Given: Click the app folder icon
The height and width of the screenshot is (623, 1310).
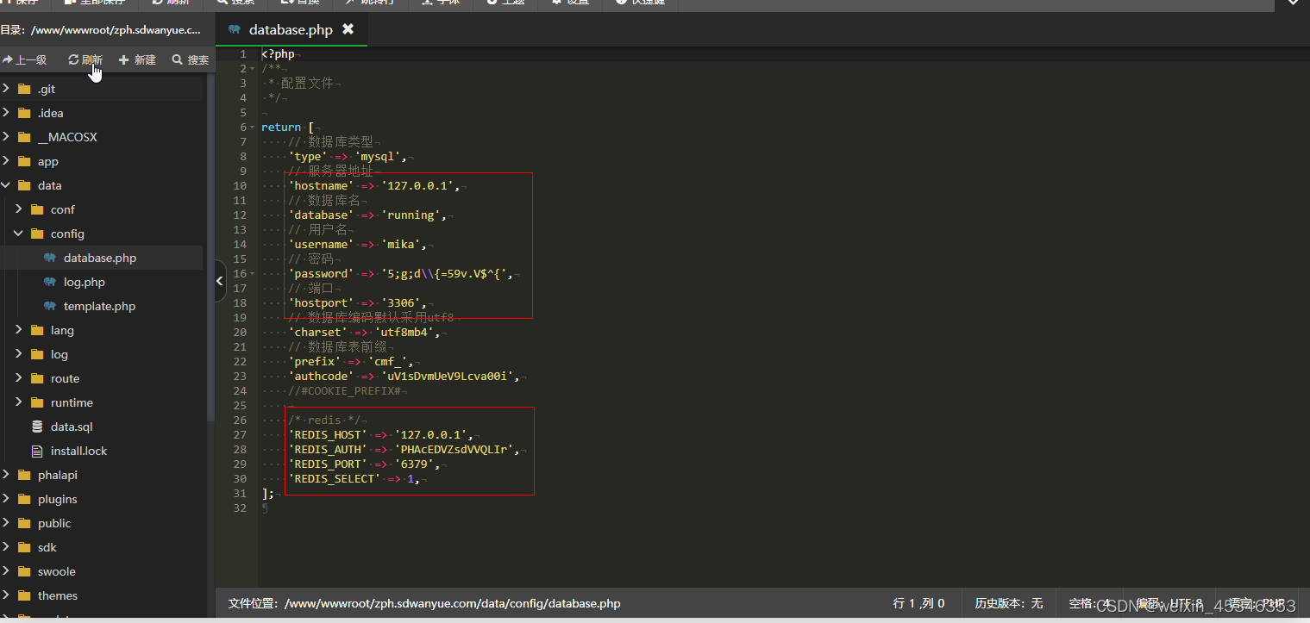Looking at the screenshot, I should click(x=23, y=161).
